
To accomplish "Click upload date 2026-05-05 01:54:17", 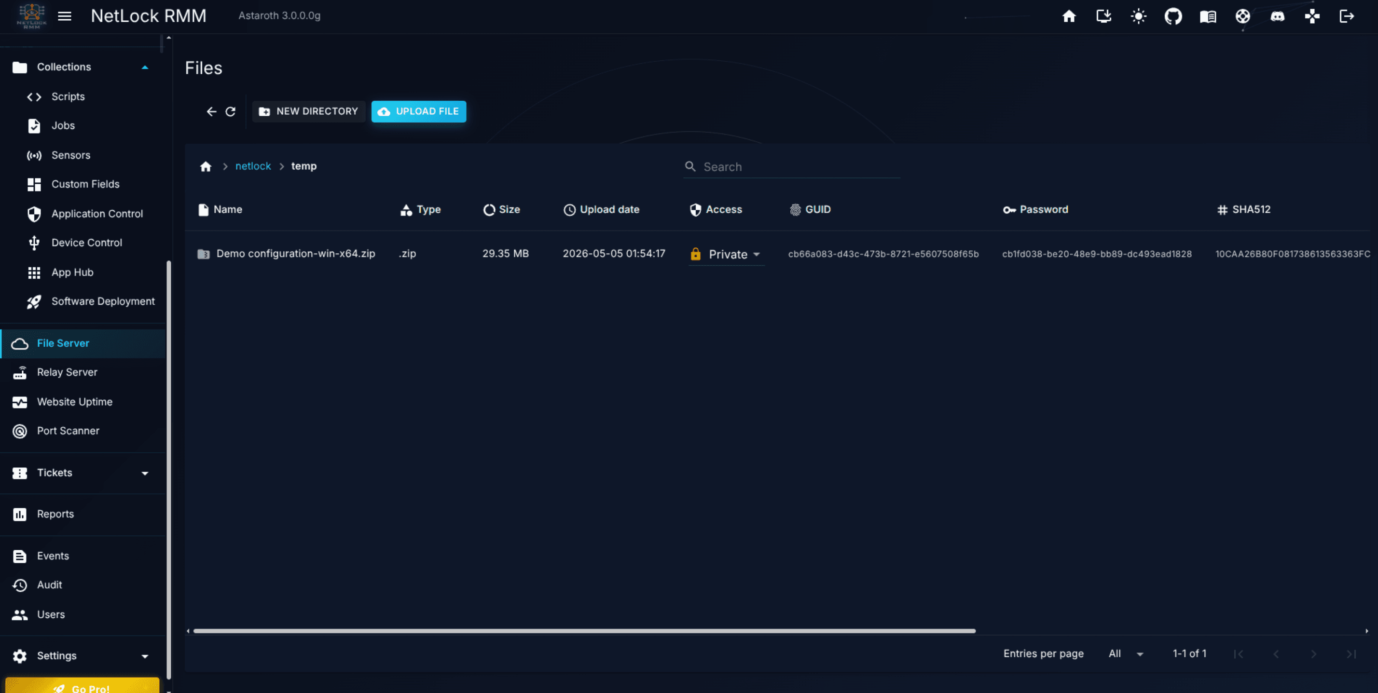I will pyautogui.click(x=614, y=254).
